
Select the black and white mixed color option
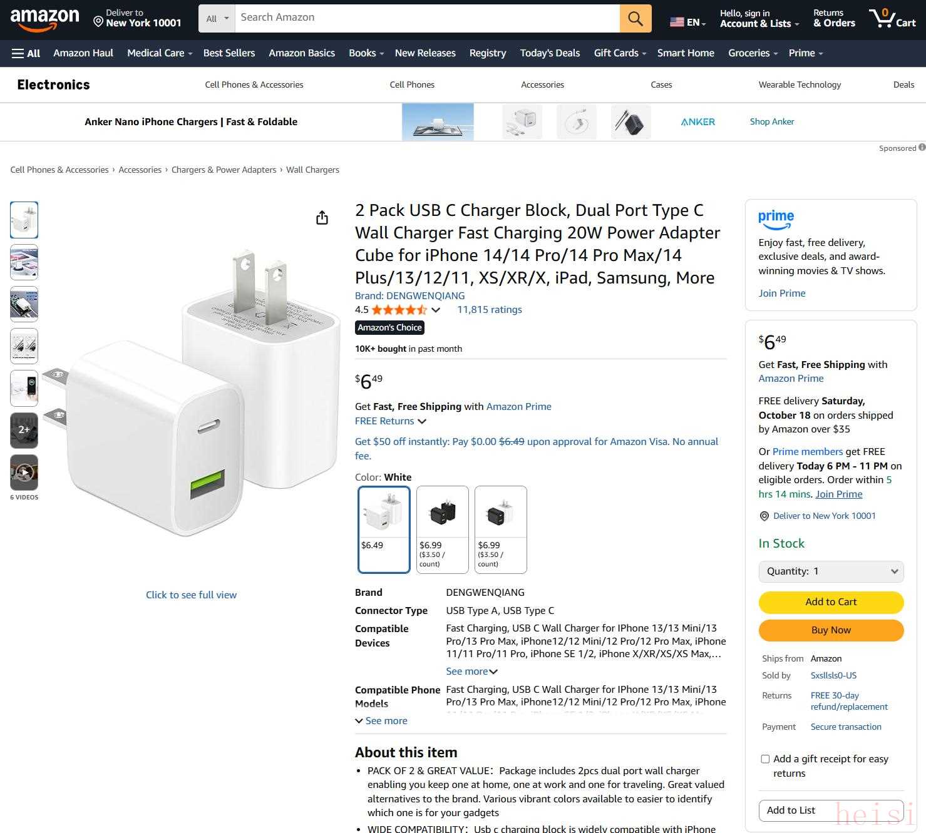point(501,529)
